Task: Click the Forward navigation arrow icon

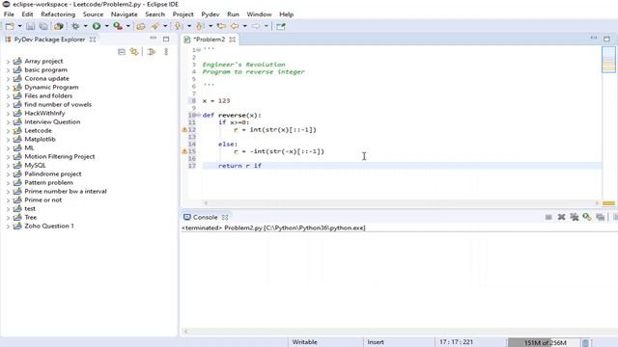Action: click(256, 26)
